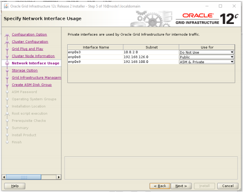Cancel the installer
243x192 pixels.
click(228, 186)
